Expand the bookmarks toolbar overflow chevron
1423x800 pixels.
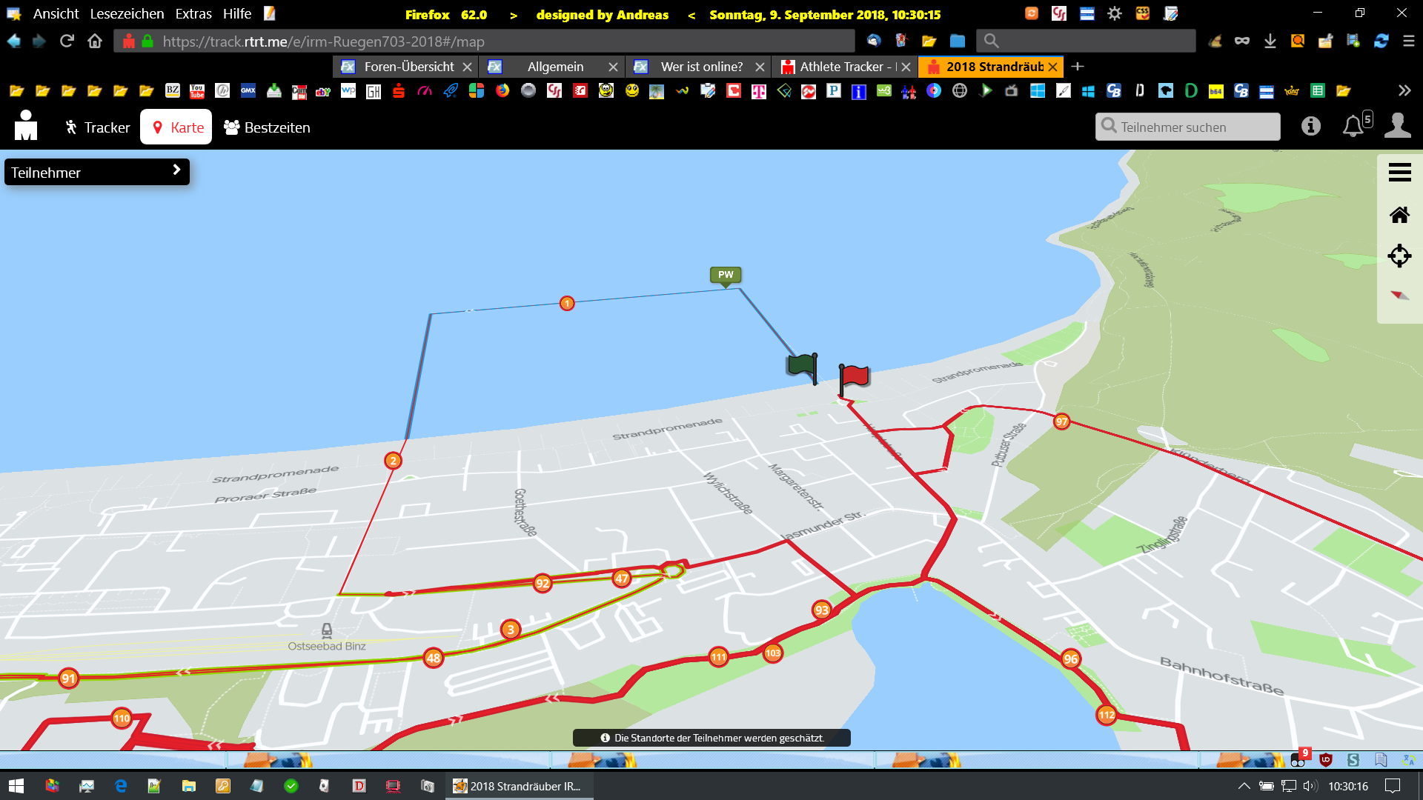(1404, 91)
